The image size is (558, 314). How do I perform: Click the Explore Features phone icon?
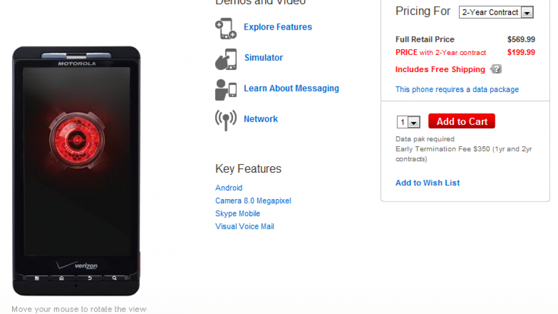click(x=226, y=28)
